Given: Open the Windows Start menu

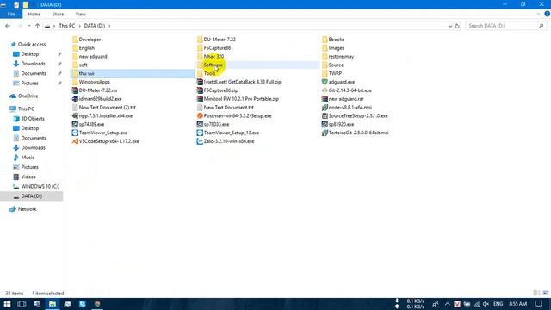Looking at the screenshot, I should point(7,304).
